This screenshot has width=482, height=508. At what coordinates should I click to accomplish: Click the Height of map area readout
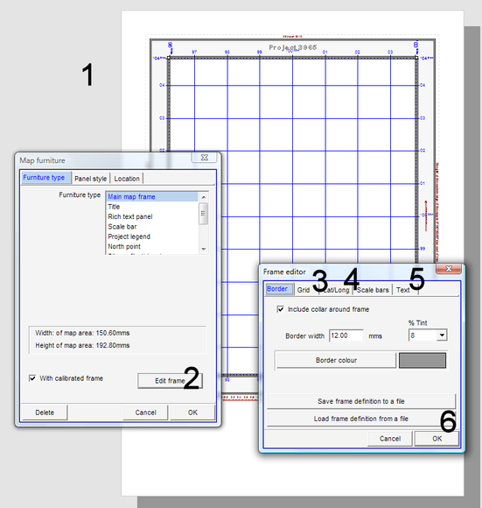point(82,345)
